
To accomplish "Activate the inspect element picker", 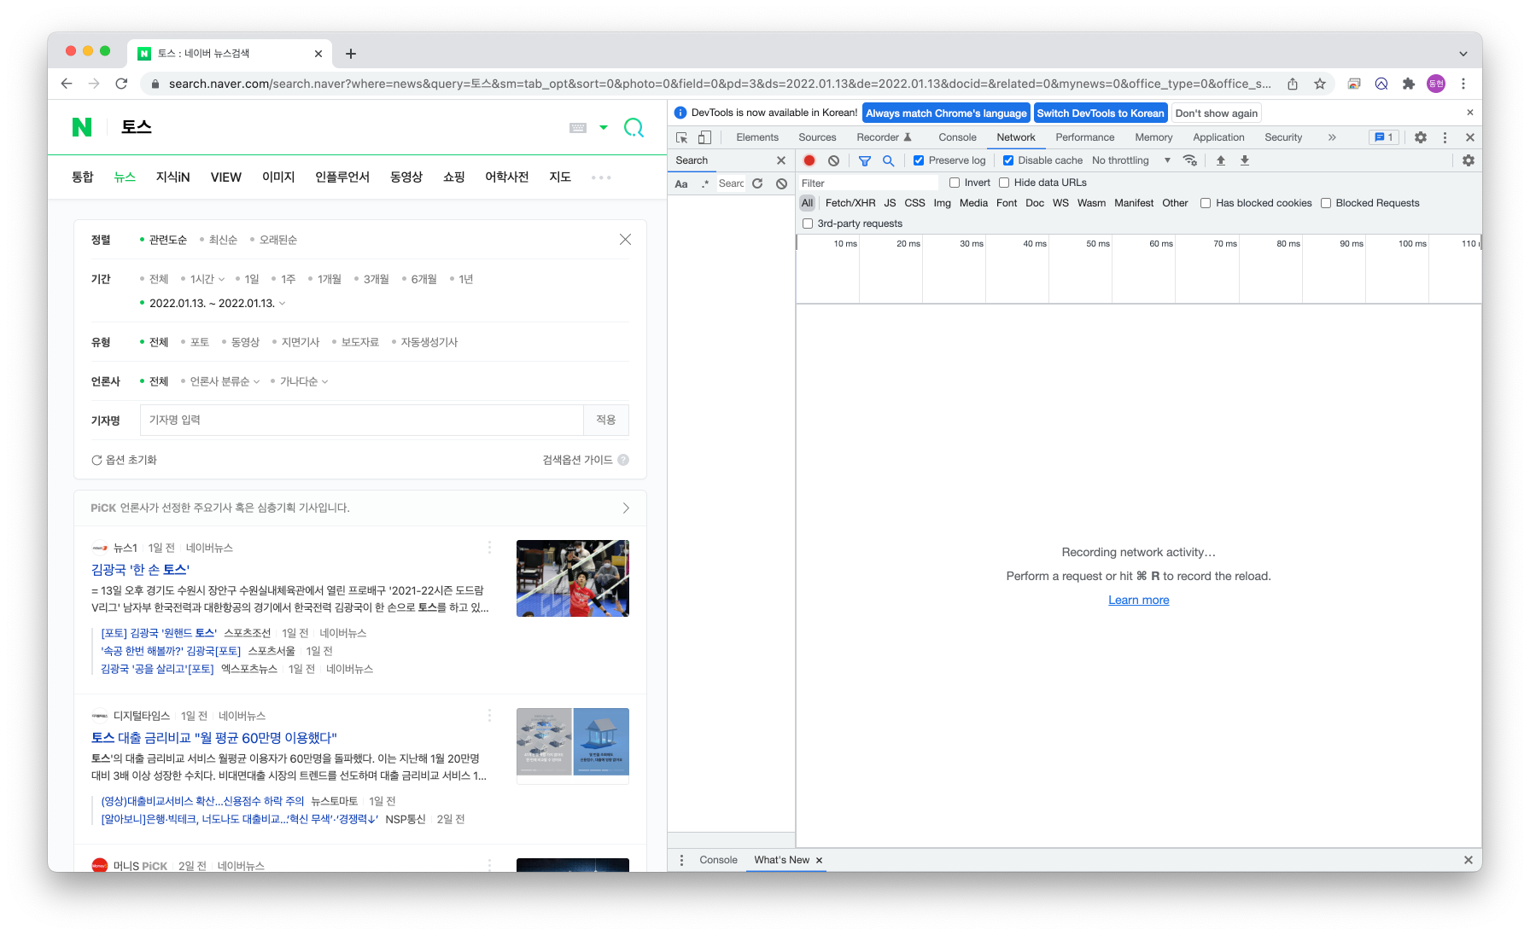I will coord(681,137).
